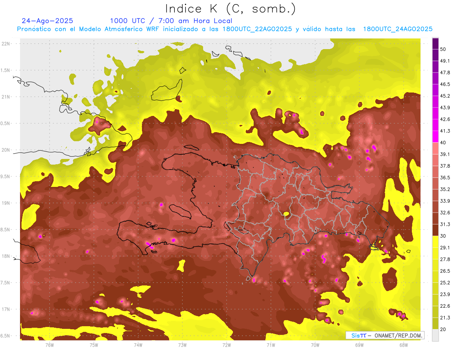The height and width of the screenshot is (350, 453).
Task: Click the "SisTT - ONAMET/REP.DOM." label box
Action: coord(385,335)
